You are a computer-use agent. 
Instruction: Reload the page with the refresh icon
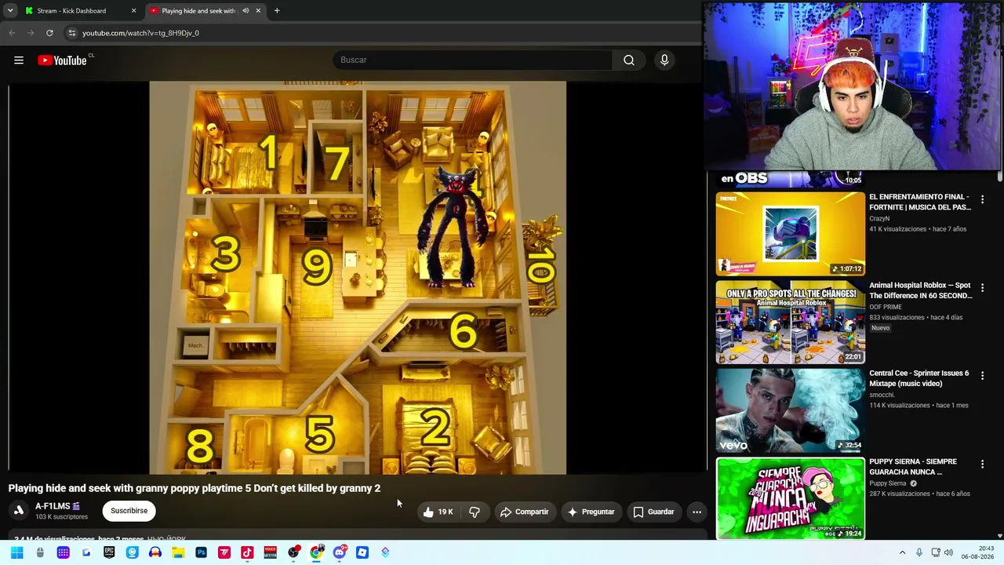(x=49, y=33)
